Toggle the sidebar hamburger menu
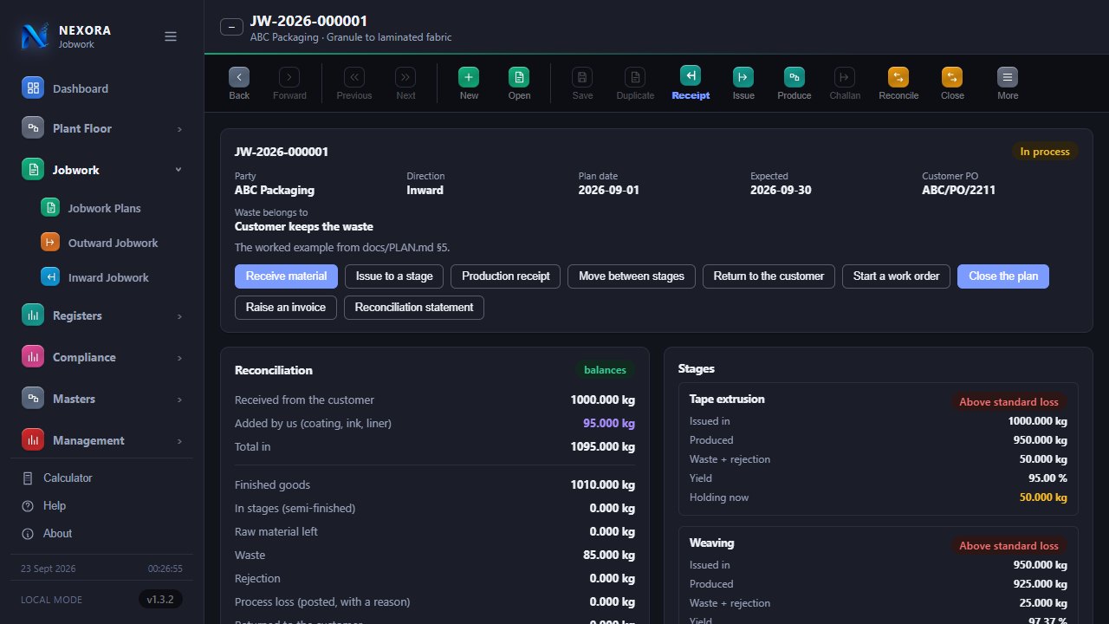 pyautogui.click(x=171, y=36)
